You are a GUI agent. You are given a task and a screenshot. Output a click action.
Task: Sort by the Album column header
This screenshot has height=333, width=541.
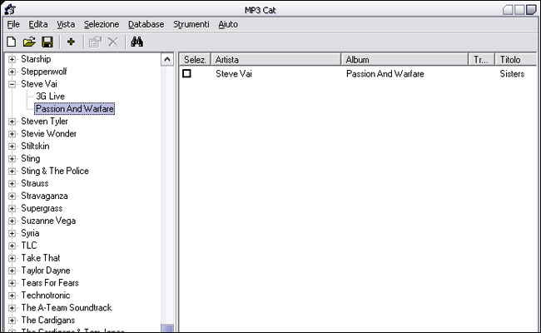(405, 60)
